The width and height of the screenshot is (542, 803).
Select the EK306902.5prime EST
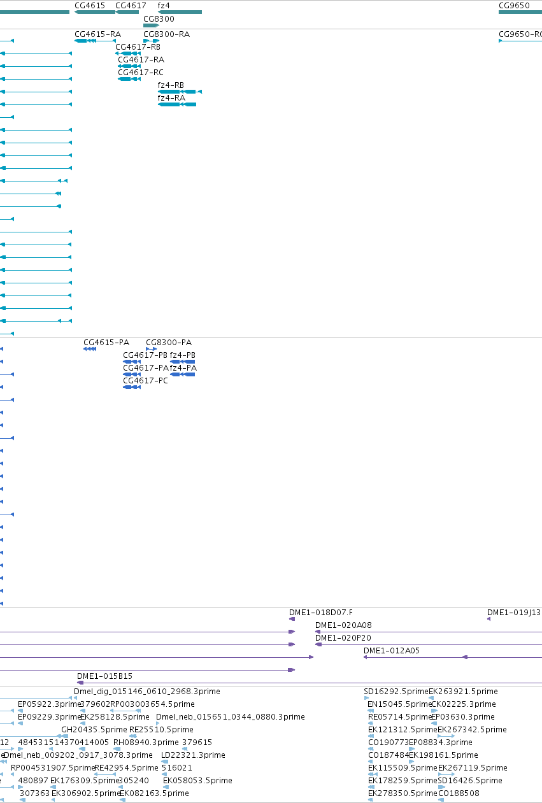tap(53, 800)
